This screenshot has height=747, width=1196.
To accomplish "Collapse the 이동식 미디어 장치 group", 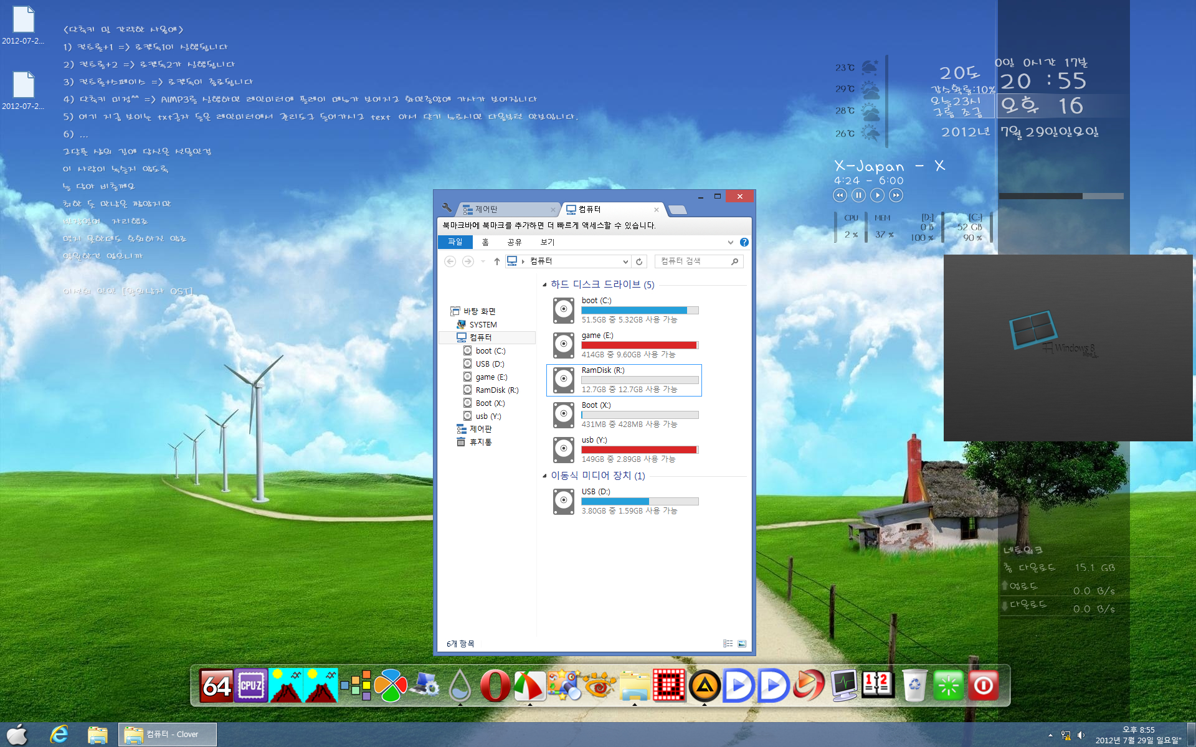I will tap(544, 476).
